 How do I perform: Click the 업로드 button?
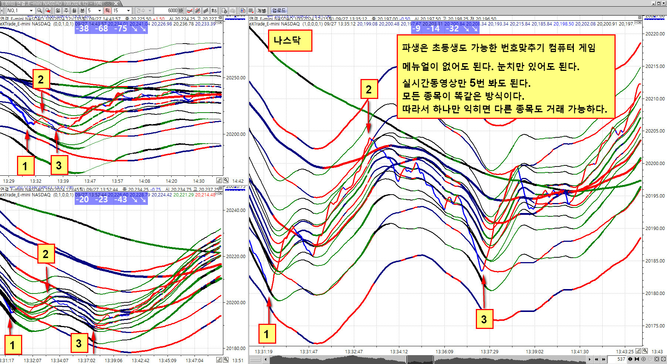click(x=279, y=10)
